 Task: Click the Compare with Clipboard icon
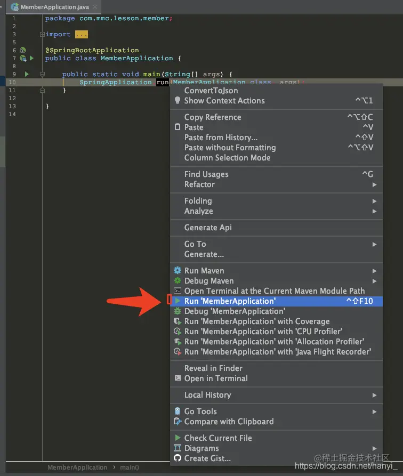pos(178,421)
